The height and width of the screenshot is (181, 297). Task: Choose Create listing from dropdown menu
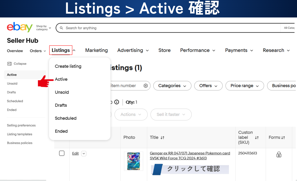(68, 66)
